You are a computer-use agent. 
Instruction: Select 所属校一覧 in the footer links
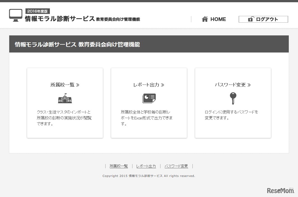[119, 166]
